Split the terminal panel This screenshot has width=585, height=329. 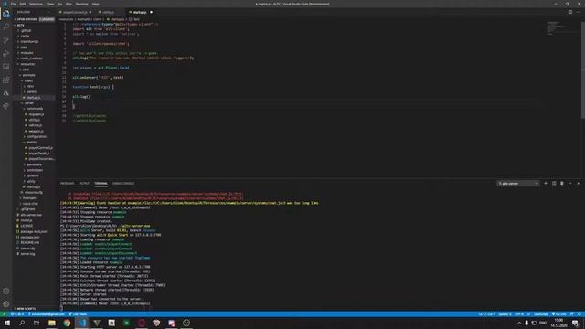554,183
